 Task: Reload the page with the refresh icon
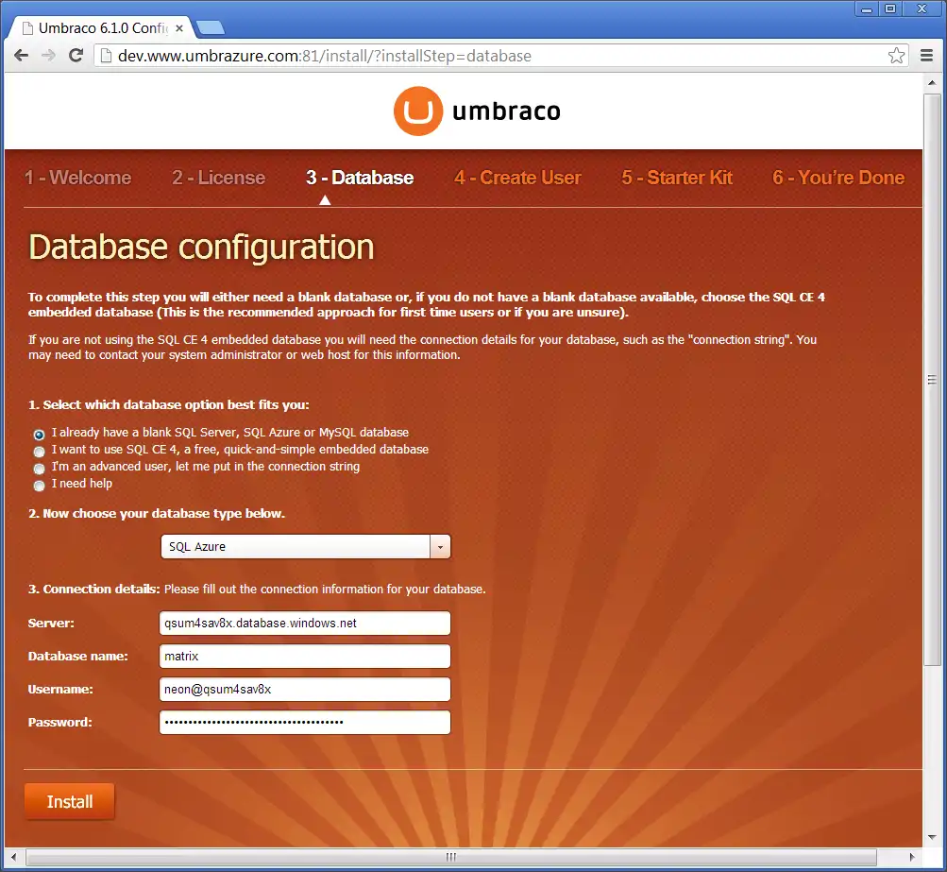[x=76, y=56]
